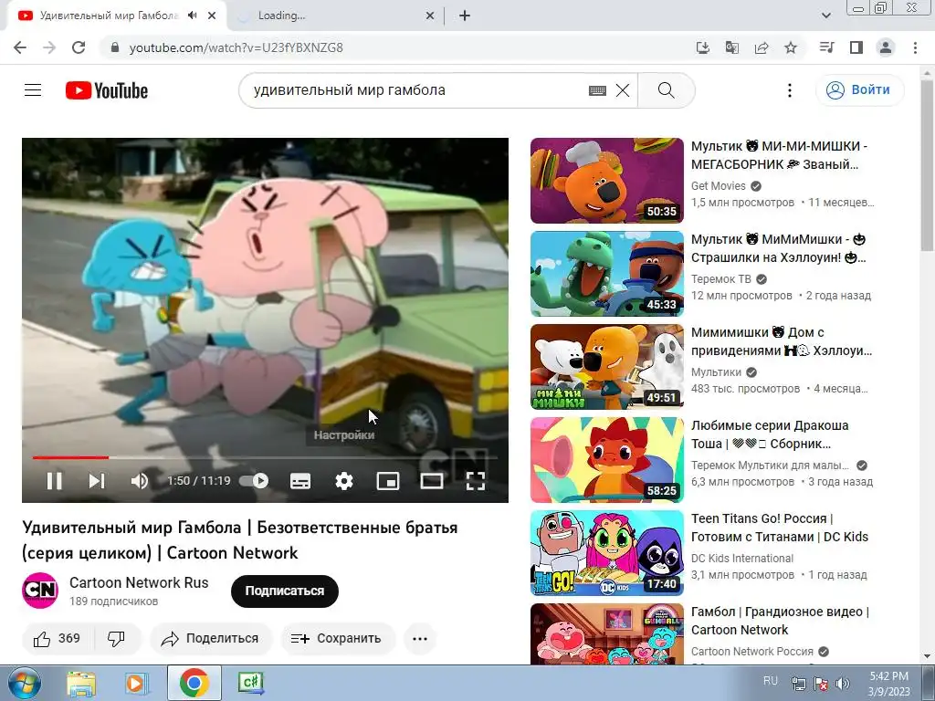This screenshot has height=701, width=935.
Task: Like the video (369 likes)
Action: (x=57, y=638)
